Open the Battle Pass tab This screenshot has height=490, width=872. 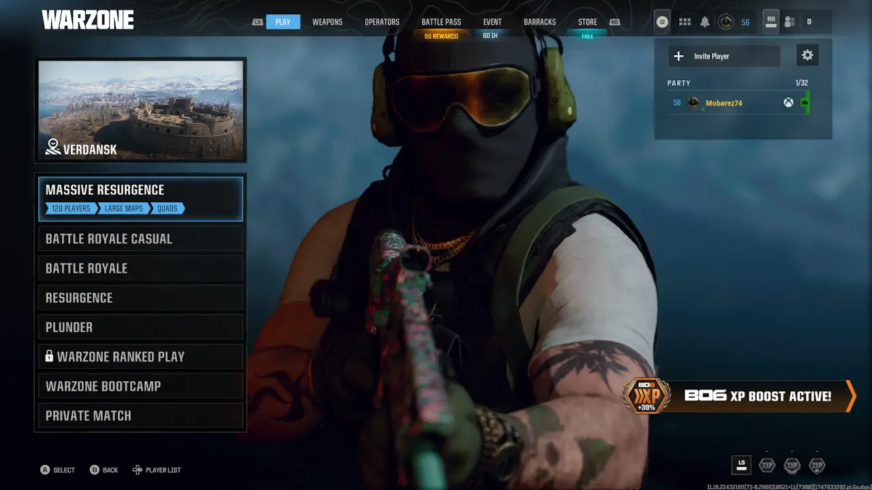click(x=441, y=22)
